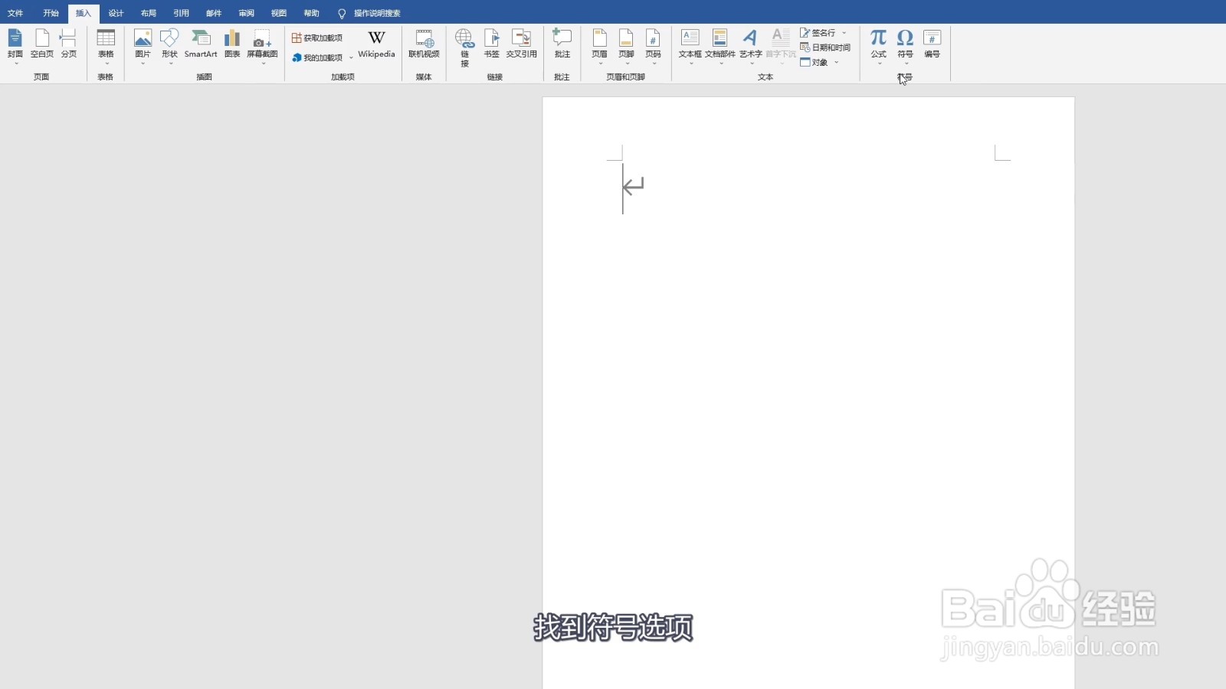This screenshot has width=1226, height=689.
Task: Insert a chart (图表)
Action: coord(232,44)
